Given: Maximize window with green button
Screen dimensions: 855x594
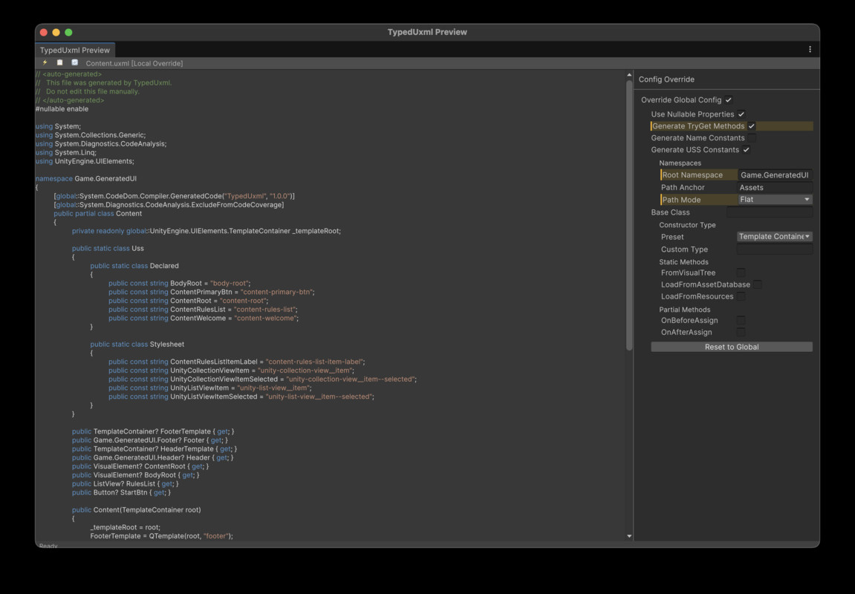Looking at the screenshot, I should (68, 32).
